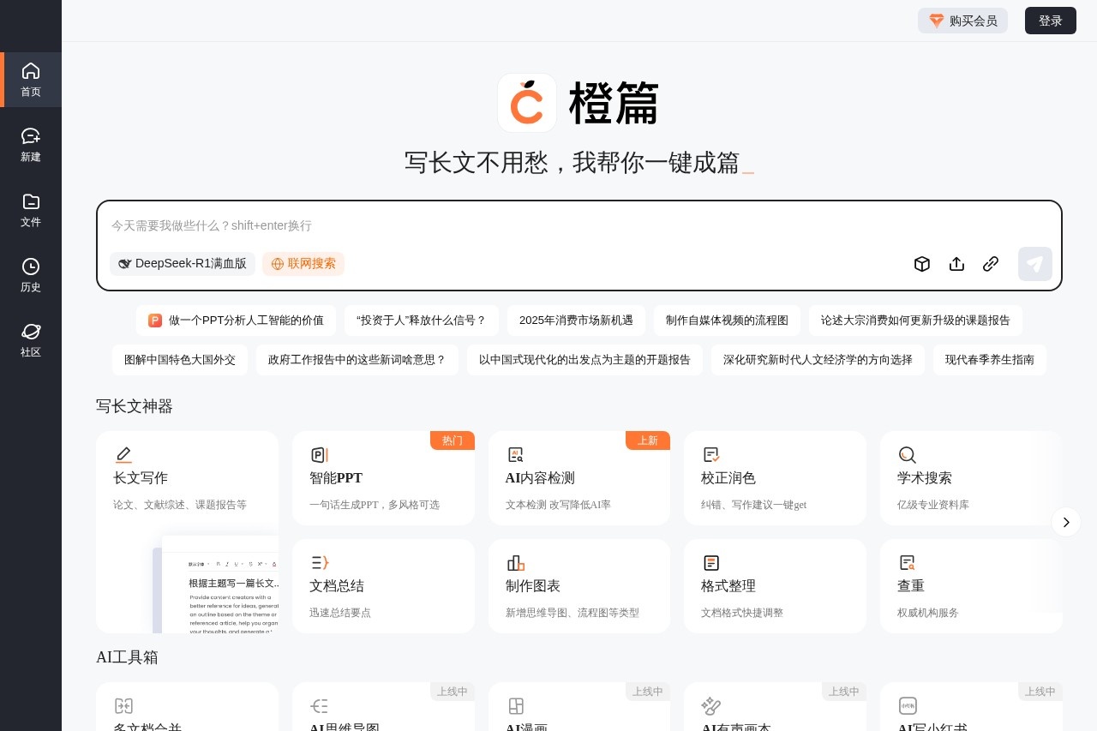The width and height of the screenshot is (1097, 731).
Task: Click inside the main prompt input field
Action: click(x=579, y=225)
